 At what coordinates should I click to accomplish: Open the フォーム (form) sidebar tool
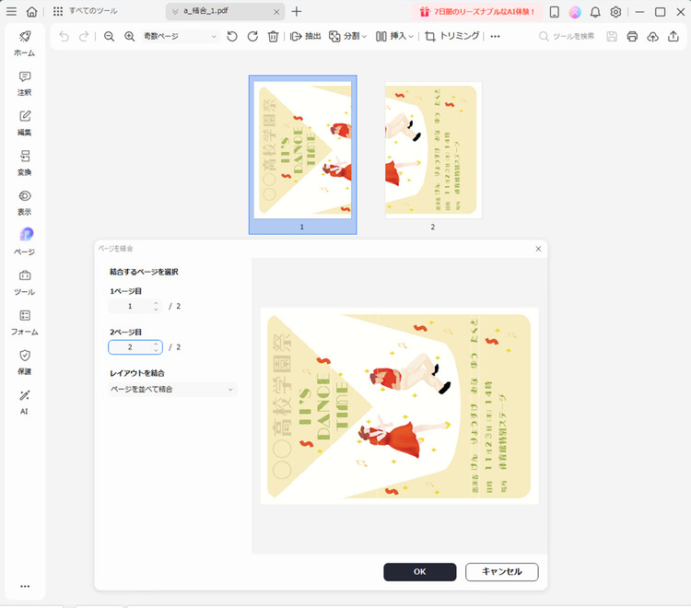24,321
